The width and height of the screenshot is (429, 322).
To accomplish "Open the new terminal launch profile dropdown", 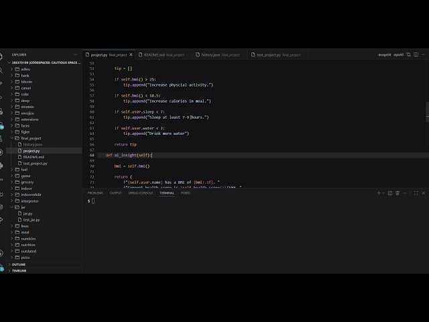I will (383, 193).
